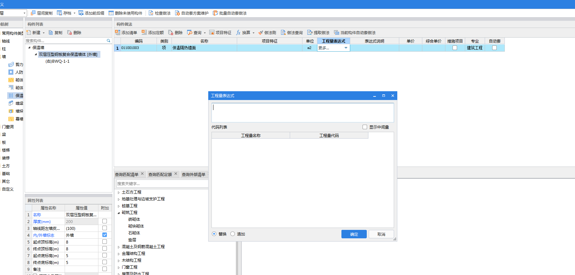Select the 替换 radio button
The image size is (575, 275).
point(214,234)
